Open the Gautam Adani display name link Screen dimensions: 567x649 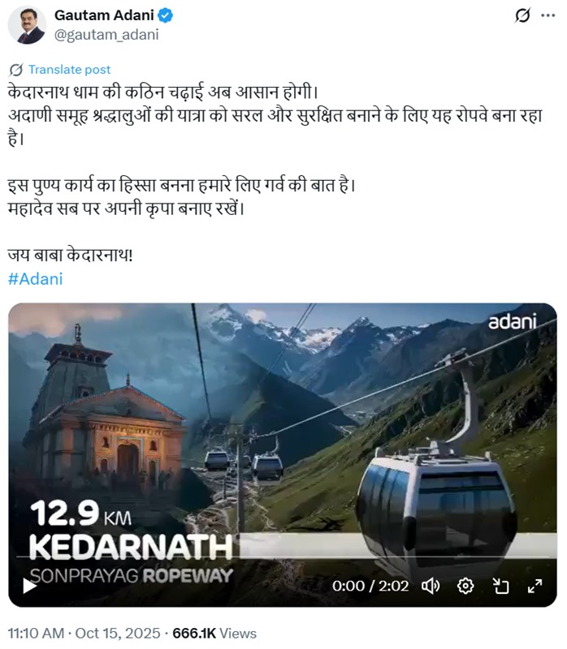[x=104, y=15]
